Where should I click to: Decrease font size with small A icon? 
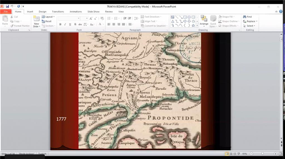pyautogui.click(x=95, y=19)
